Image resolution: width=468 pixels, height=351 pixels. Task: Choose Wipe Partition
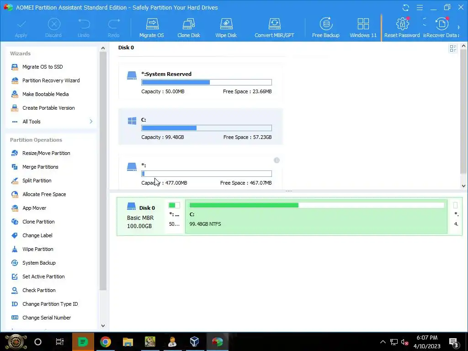37,249
